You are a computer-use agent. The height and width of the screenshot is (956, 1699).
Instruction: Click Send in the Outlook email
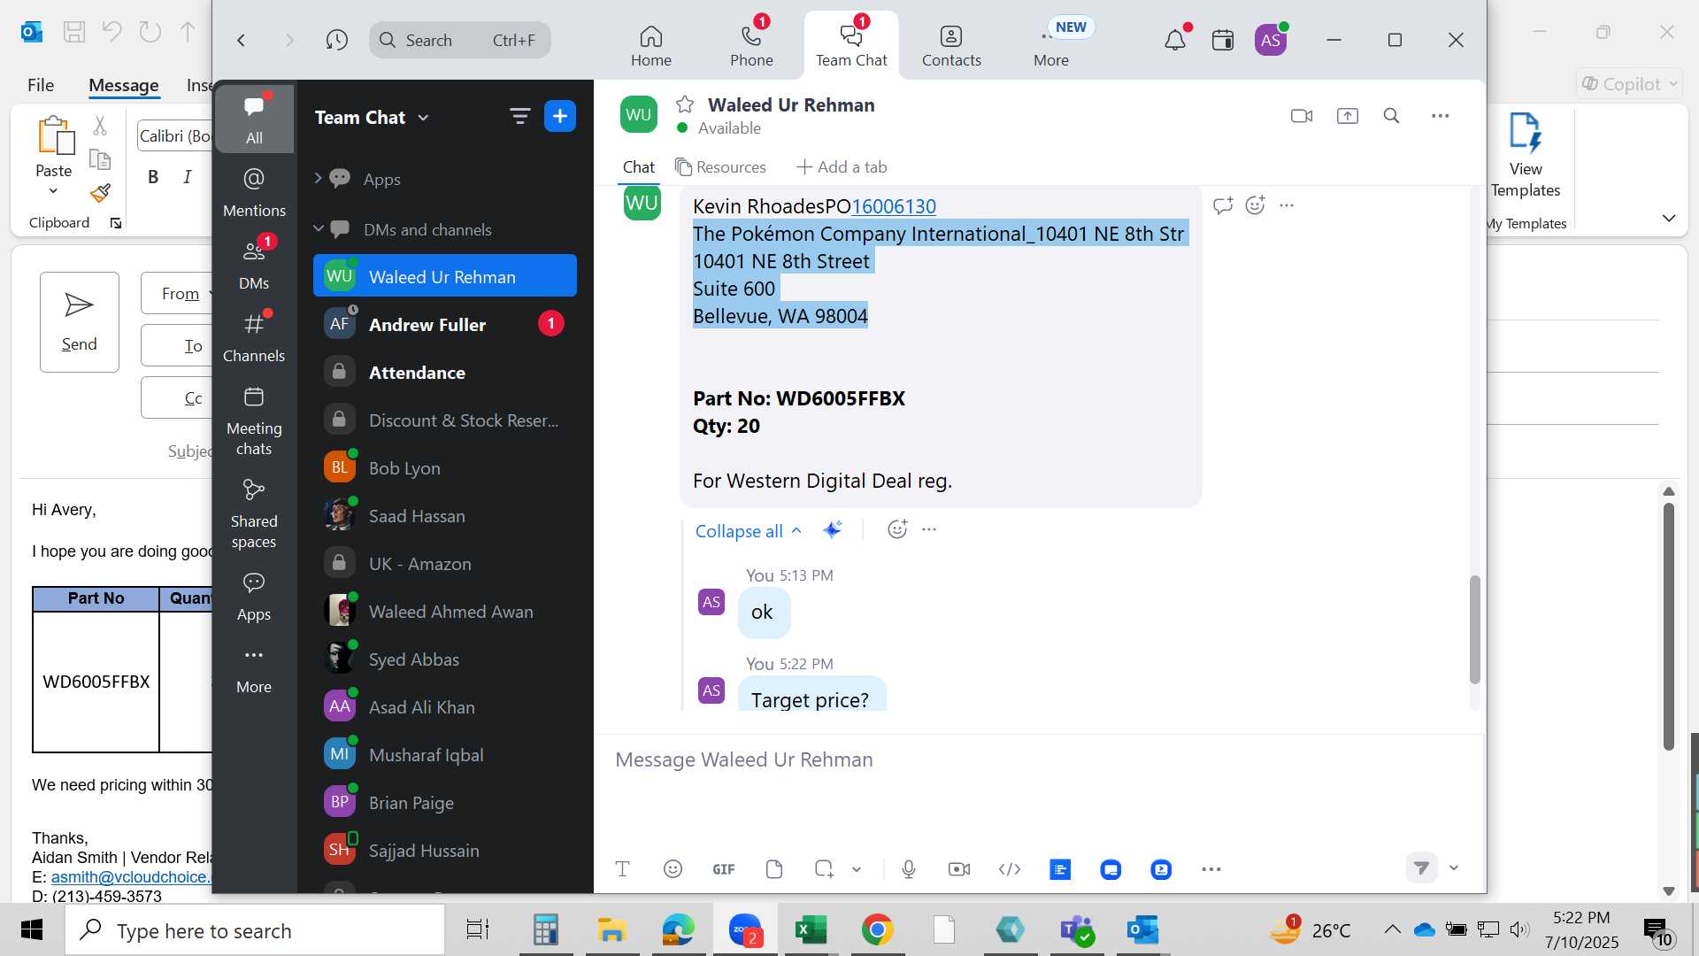(79, 322)
